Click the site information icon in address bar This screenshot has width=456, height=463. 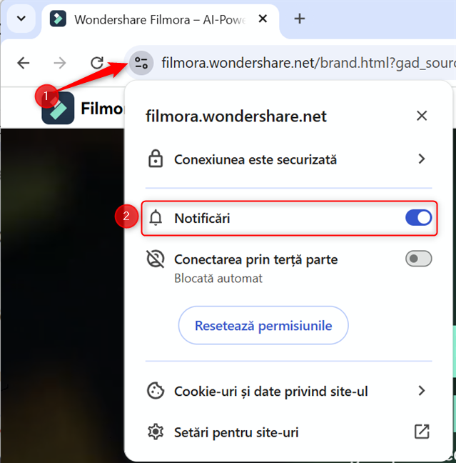[x=141, y=62]
